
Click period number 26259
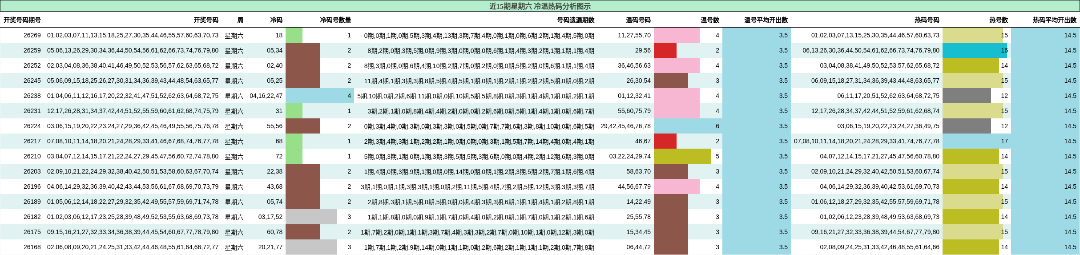click(32, 50)
